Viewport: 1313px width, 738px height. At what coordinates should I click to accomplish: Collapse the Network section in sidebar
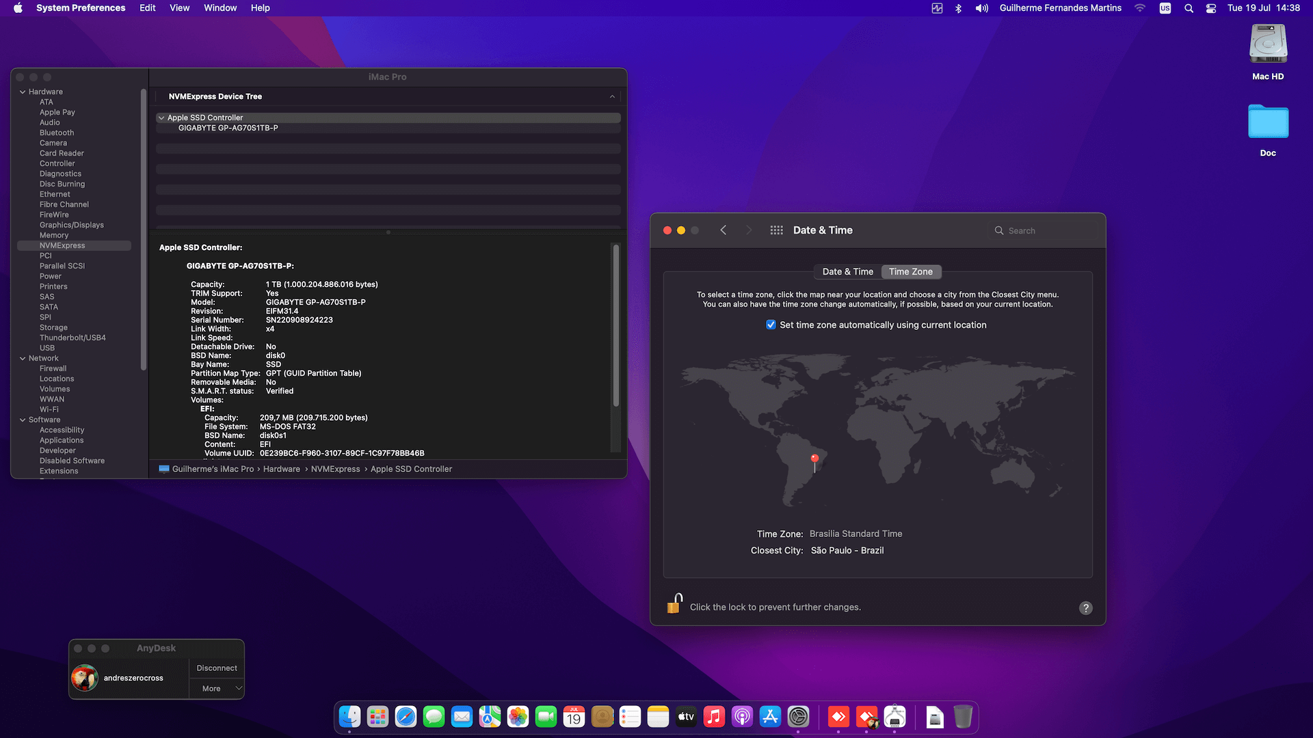[x=23, y=358]
